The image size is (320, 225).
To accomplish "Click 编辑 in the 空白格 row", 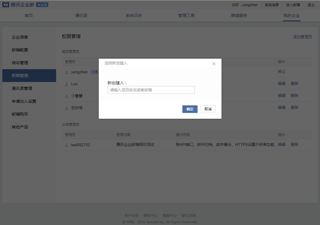I will 282,107.
